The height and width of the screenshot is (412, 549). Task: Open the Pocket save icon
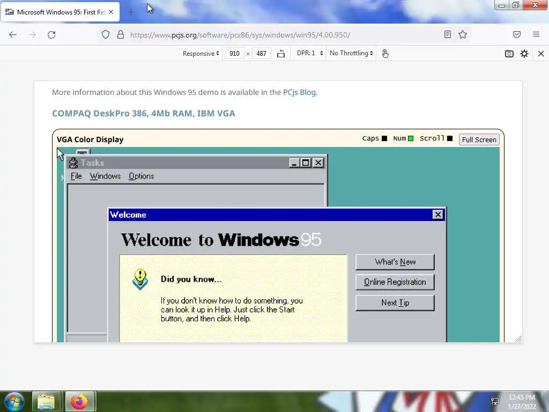pos(517,34)
